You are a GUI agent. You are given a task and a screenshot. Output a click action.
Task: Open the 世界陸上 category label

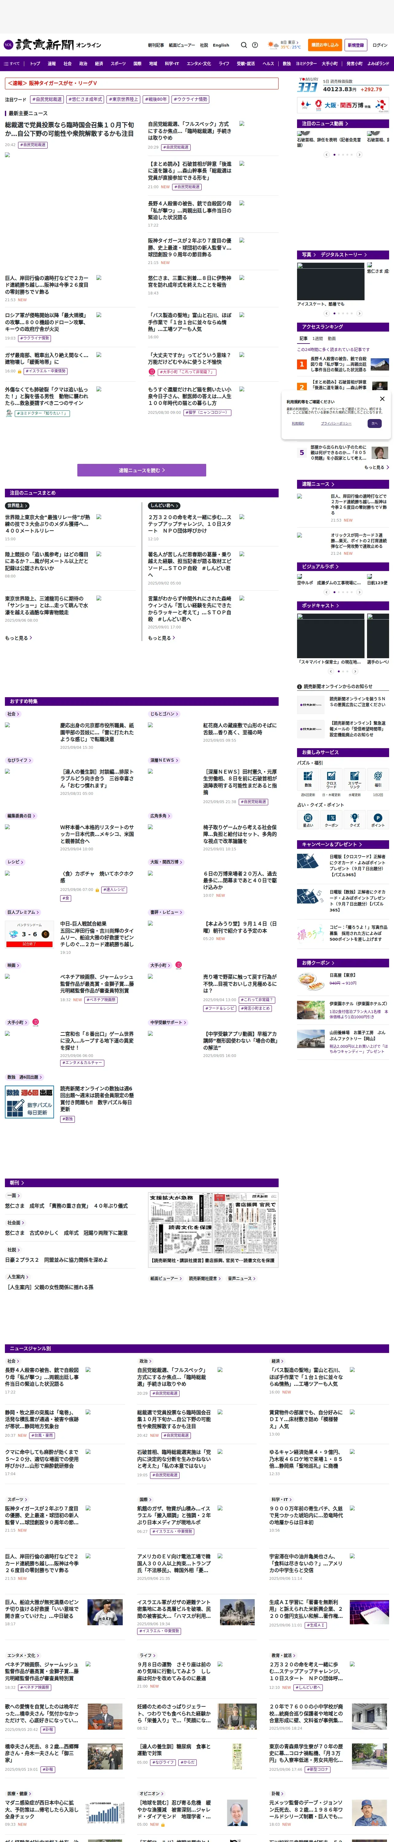pyautogui.click(x=17, y=506)
